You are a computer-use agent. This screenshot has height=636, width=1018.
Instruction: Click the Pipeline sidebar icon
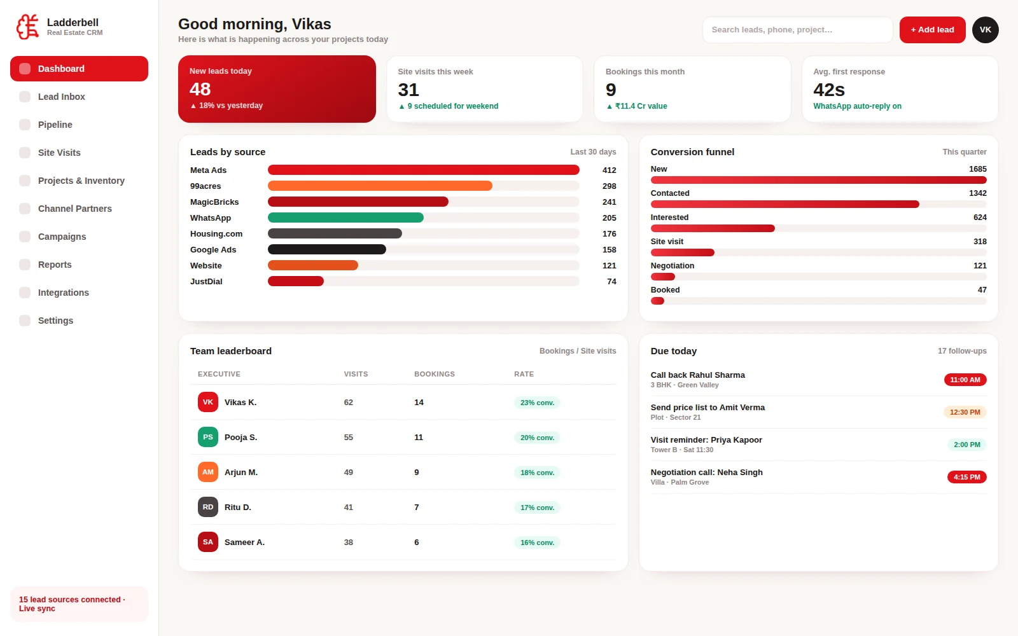[x=25, y=125]
